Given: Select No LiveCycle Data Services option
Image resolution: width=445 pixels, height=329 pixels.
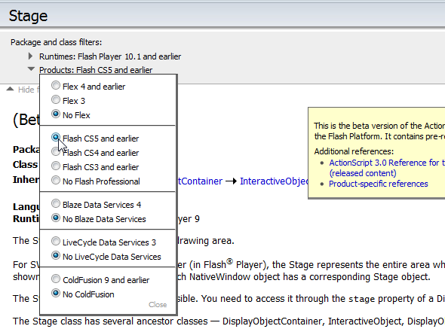Looking at the screenshot, I should click(x=56, y=256).
